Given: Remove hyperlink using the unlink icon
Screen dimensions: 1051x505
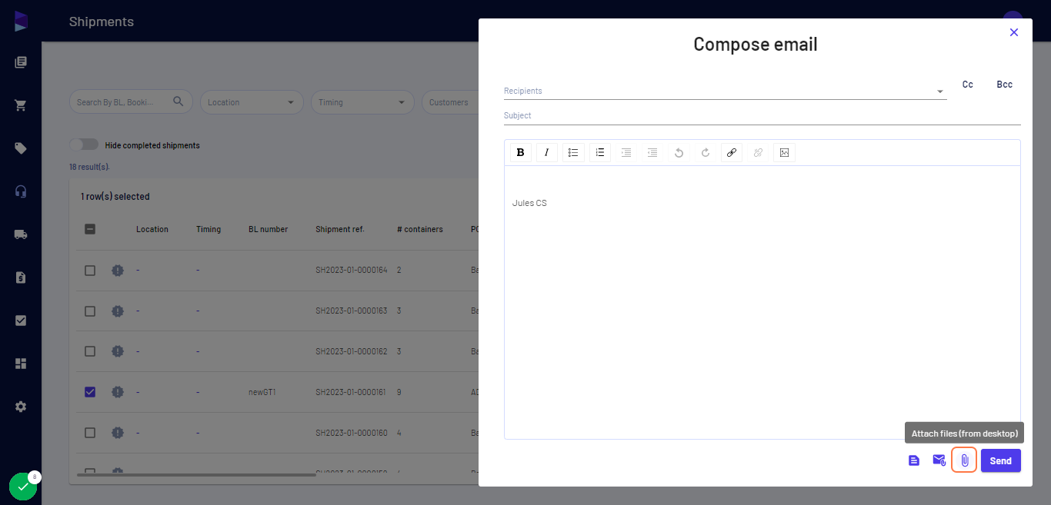Looking at the screenshot, I should pyautogui.click(x=758, y=152).
